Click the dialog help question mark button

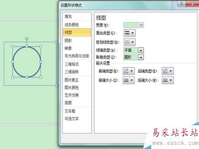(x=181, y=4)
